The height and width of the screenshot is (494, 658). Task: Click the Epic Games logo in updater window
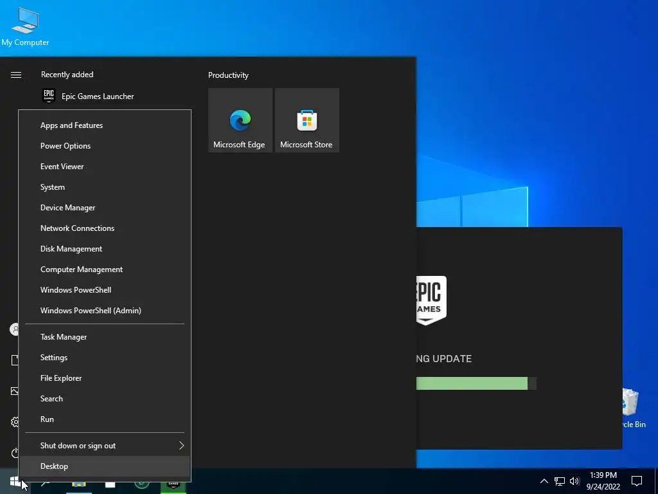click(x=431, y=300)
